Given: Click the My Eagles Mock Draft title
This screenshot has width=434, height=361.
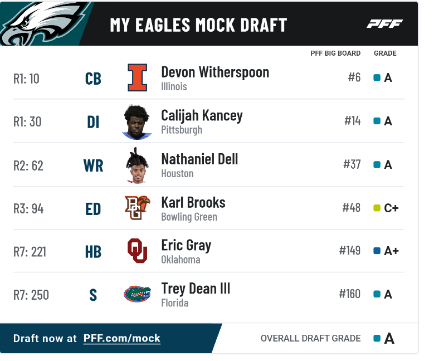Looking at the screenshot, I should pos(198,25).
